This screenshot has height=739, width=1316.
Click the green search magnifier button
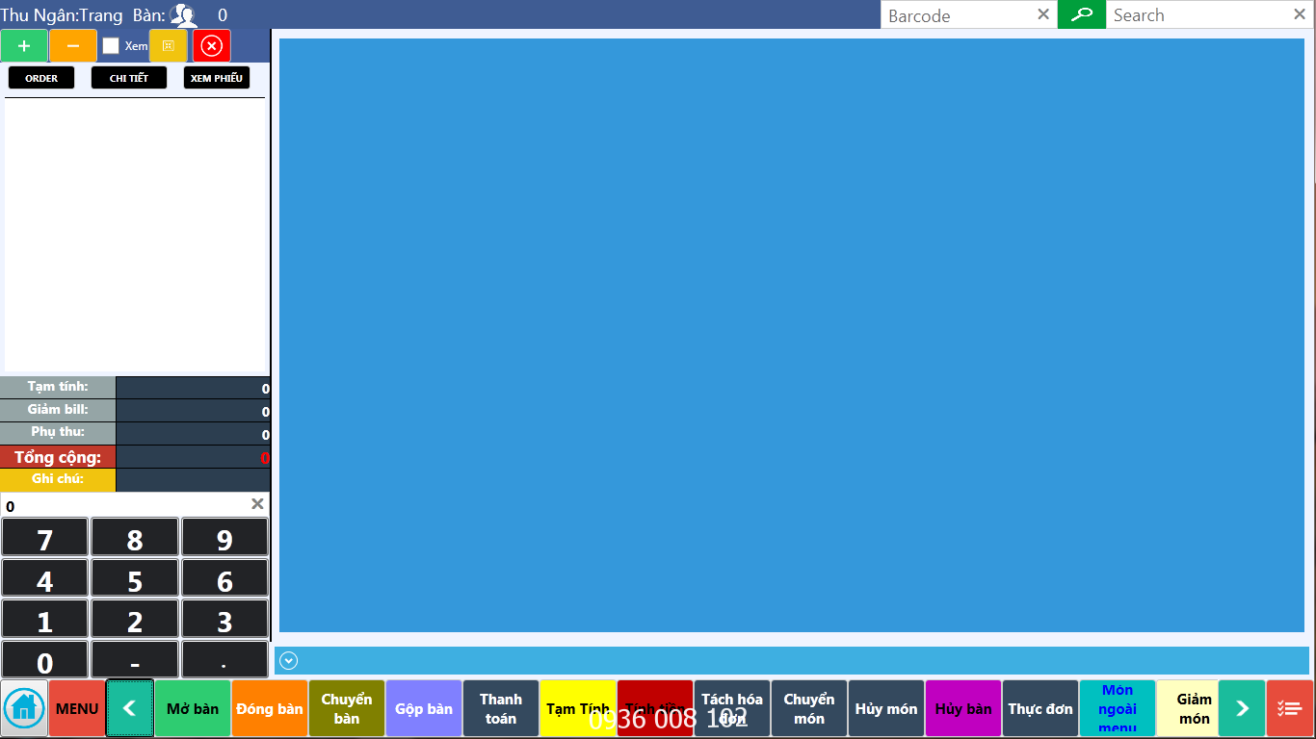(1082, 14)
